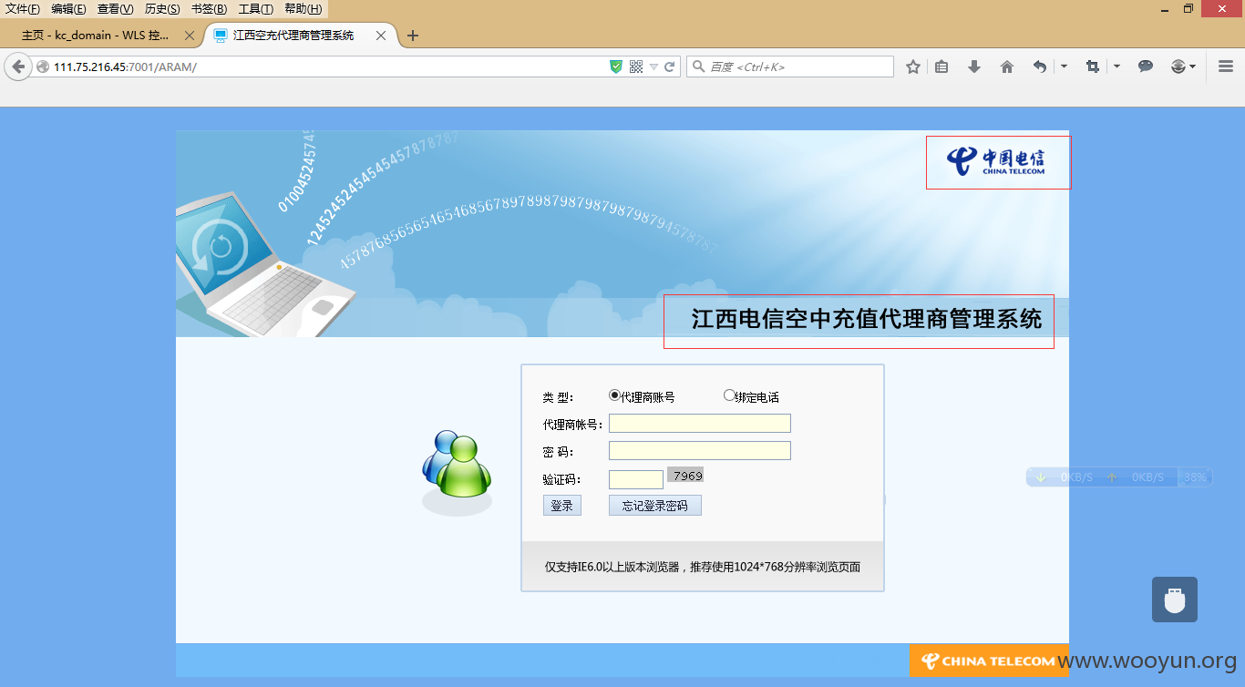Image resolution: width=1245 pixels, height=687 pixels.
Task: Click the search magnifier icon
Action: (x=698, y=67)
